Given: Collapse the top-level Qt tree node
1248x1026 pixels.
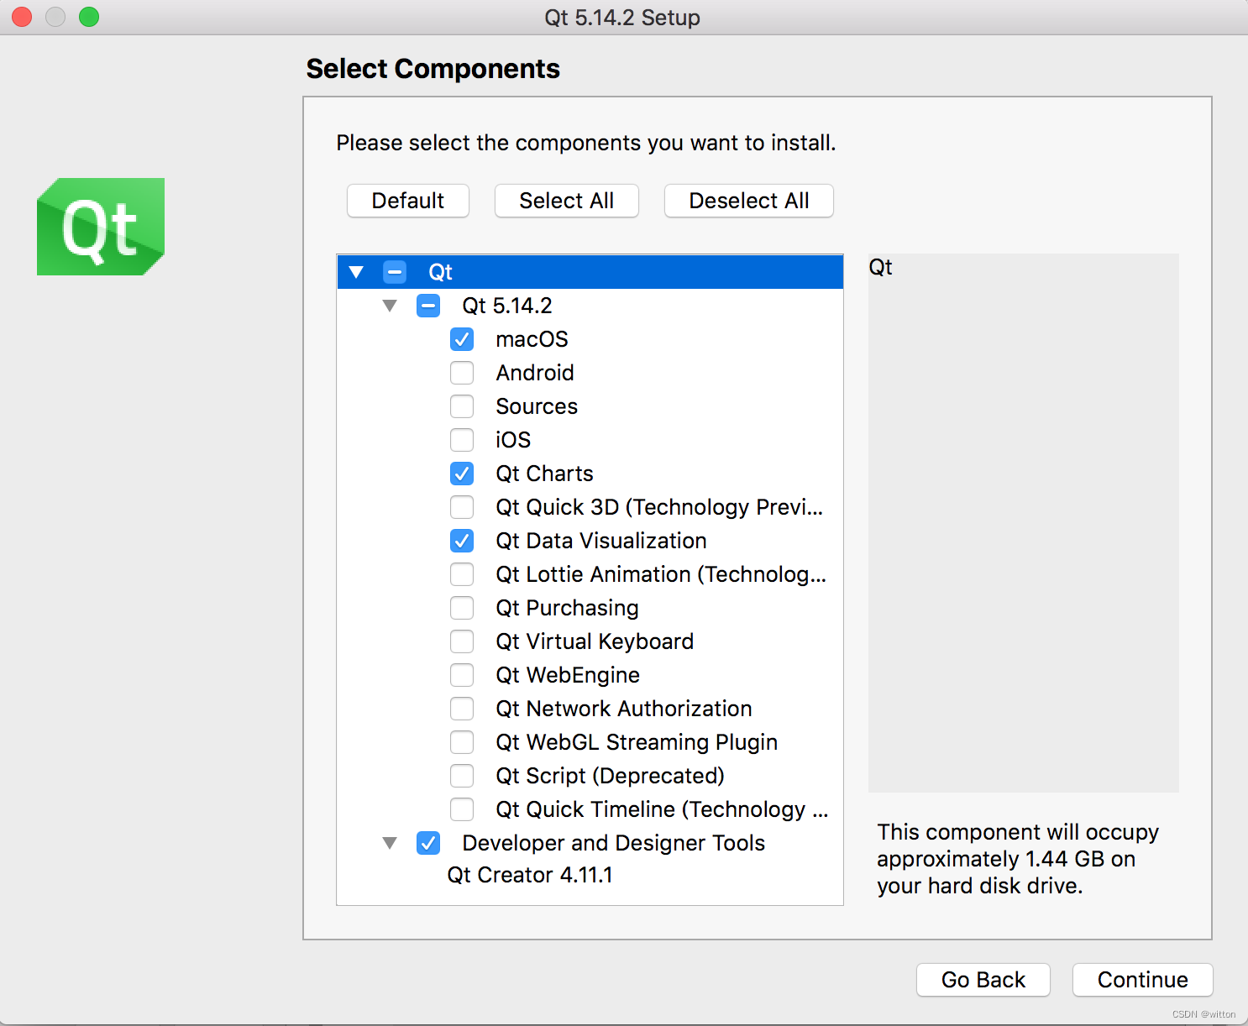Looking at the screenshot, I should pos(356,272).
